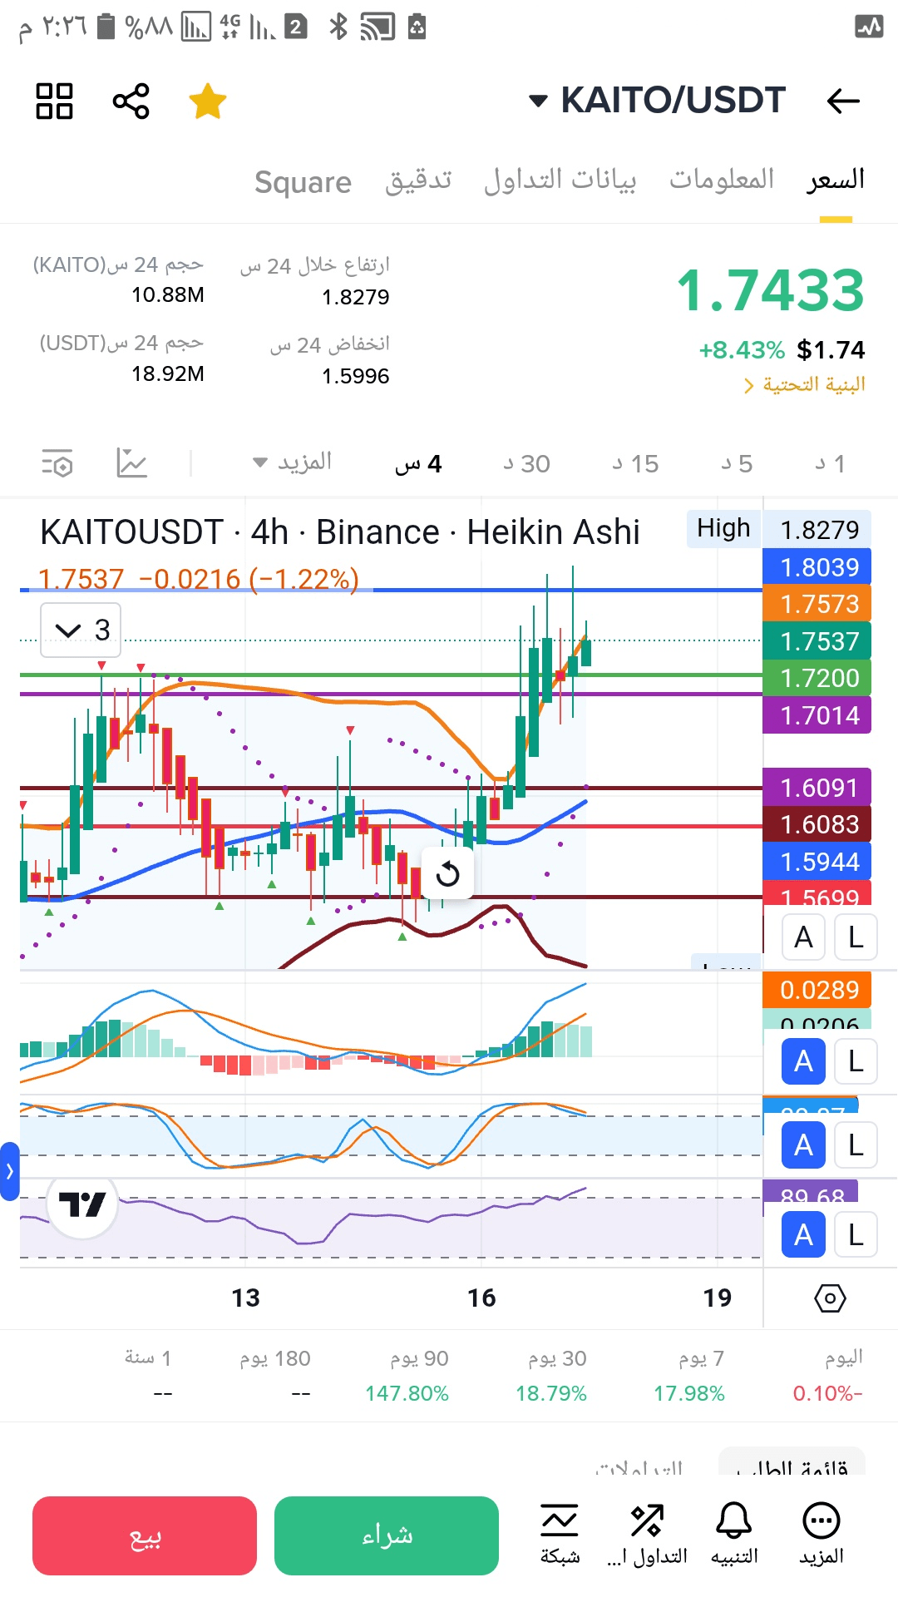Tap the orange 1.7573 price label

tap(817, 604)
